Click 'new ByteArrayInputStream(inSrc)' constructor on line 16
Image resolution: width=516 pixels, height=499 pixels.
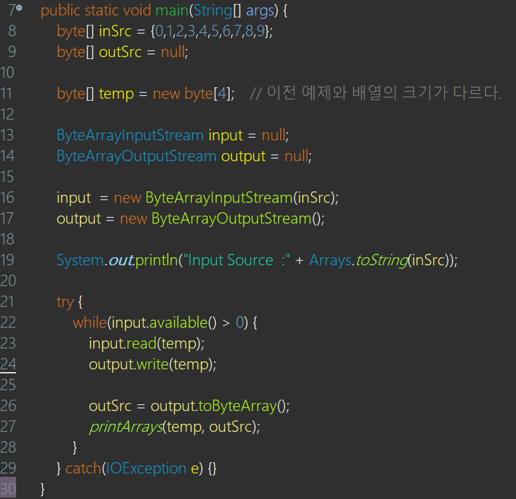[224, 198]
